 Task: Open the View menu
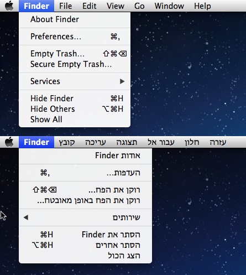pyautogui.click(x=116, y=6)
